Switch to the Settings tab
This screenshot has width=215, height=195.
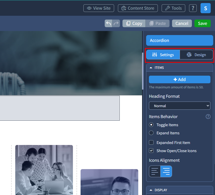pyautogui.click(x=163, y=55)
